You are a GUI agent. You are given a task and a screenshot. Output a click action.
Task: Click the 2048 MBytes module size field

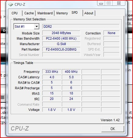(x=61, y=33)
